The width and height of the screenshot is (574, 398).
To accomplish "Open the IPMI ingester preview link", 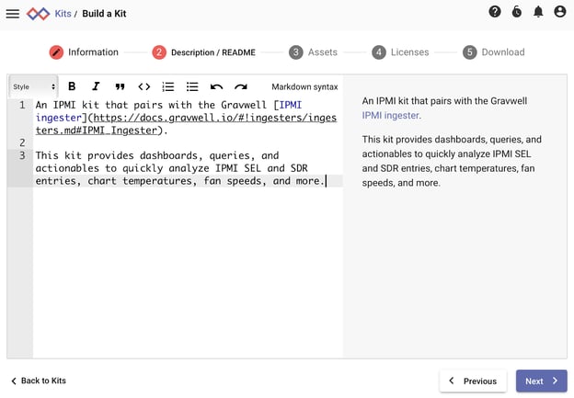I will pyautogui.click(x=391, y=115).
